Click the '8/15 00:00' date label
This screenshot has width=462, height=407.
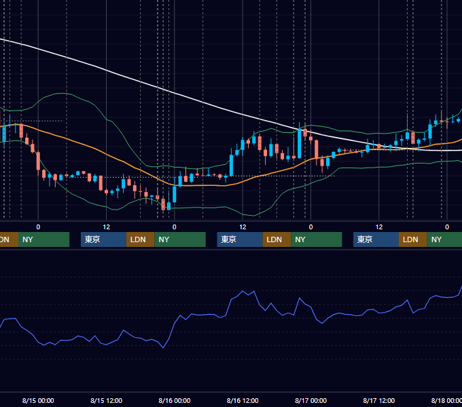click(38, 400)
